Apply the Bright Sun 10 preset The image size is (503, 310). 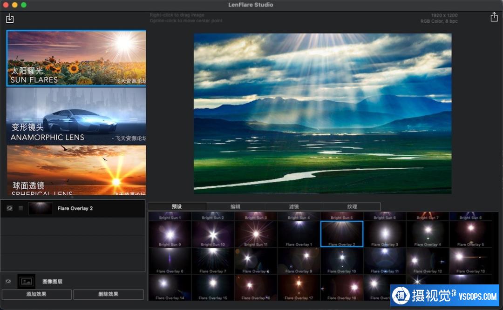coord(213,234)
